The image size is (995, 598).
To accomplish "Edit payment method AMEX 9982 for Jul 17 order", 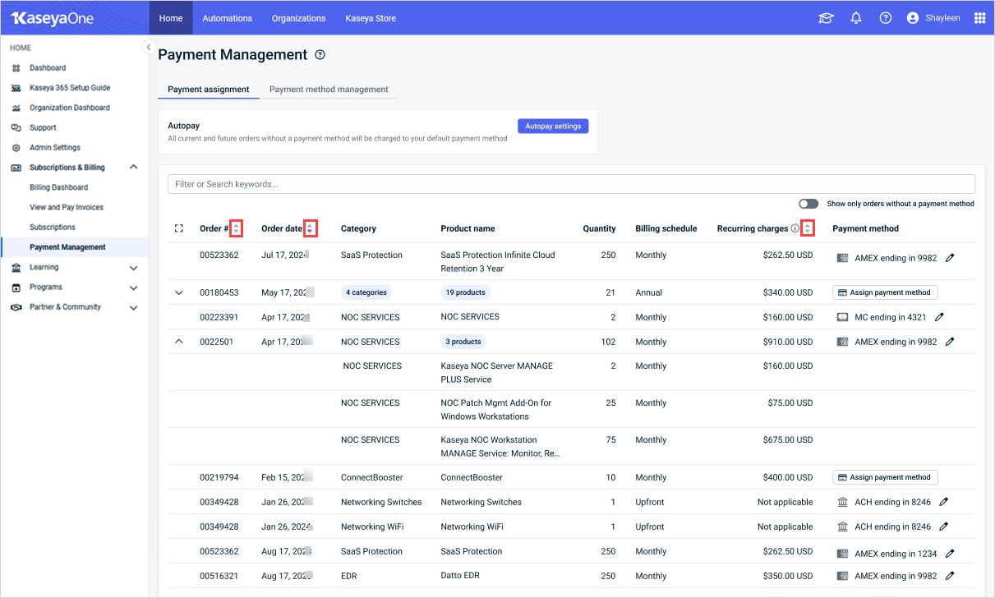I will (x=950, y=258).
